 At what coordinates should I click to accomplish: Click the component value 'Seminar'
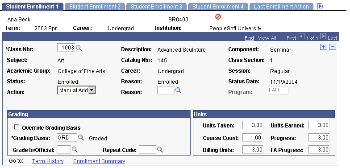coord(280,50)
